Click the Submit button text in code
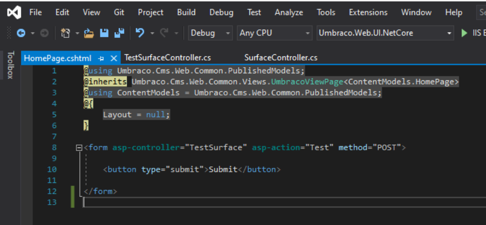Screen dimensions: 486x225 coord(223,170)
